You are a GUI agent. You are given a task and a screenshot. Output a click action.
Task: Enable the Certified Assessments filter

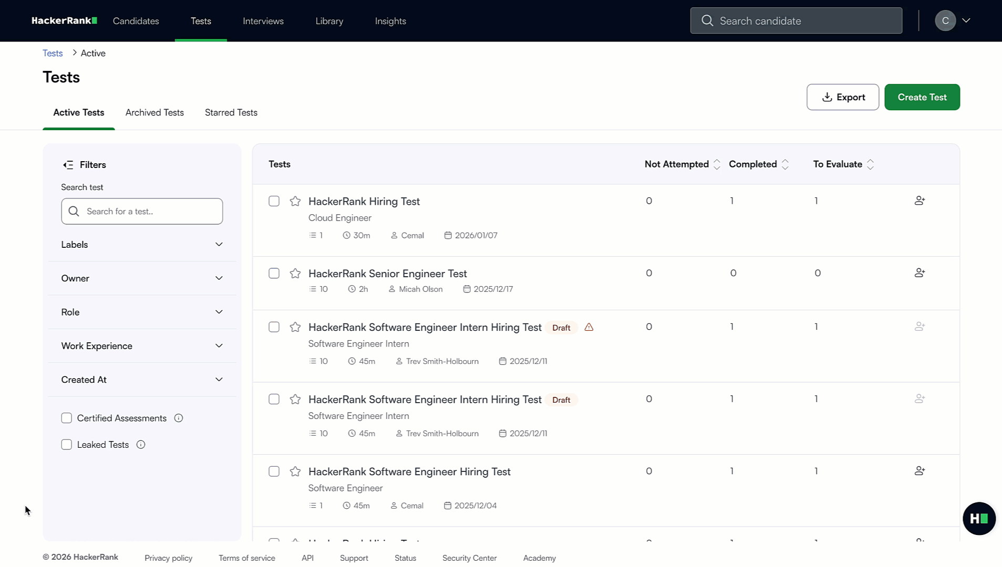click(x=67, y=418)
